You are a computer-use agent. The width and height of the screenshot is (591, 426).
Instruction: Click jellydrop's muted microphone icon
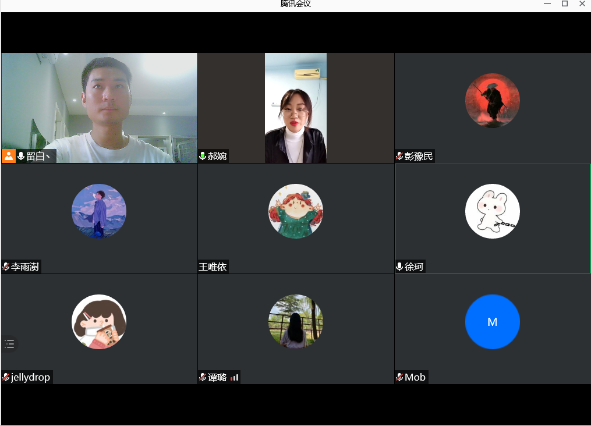6,377
